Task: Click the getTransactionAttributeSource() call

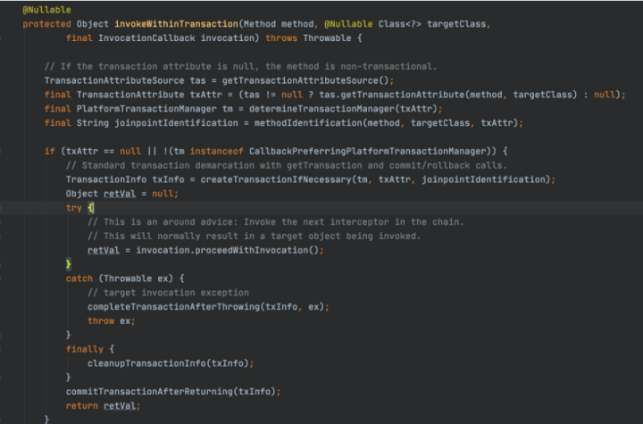Action: [307, 80]
